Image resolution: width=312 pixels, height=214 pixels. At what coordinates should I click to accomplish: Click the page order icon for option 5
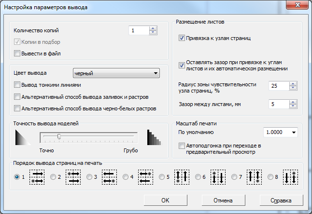(x=182, y=177)
